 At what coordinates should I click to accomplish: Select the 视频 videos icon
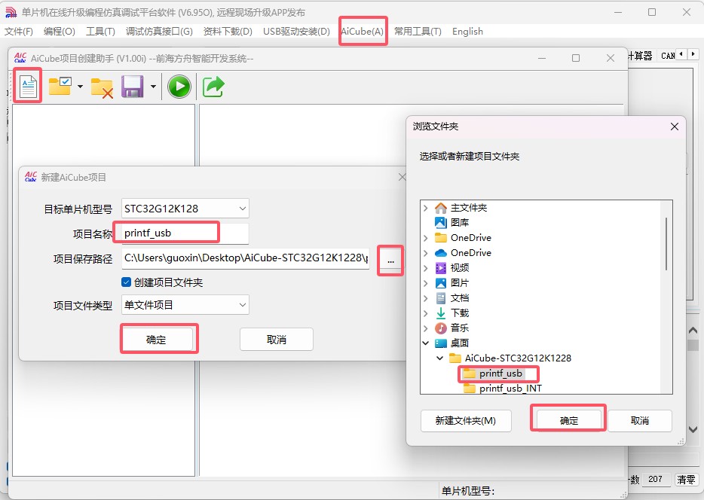tap(441, 268)
